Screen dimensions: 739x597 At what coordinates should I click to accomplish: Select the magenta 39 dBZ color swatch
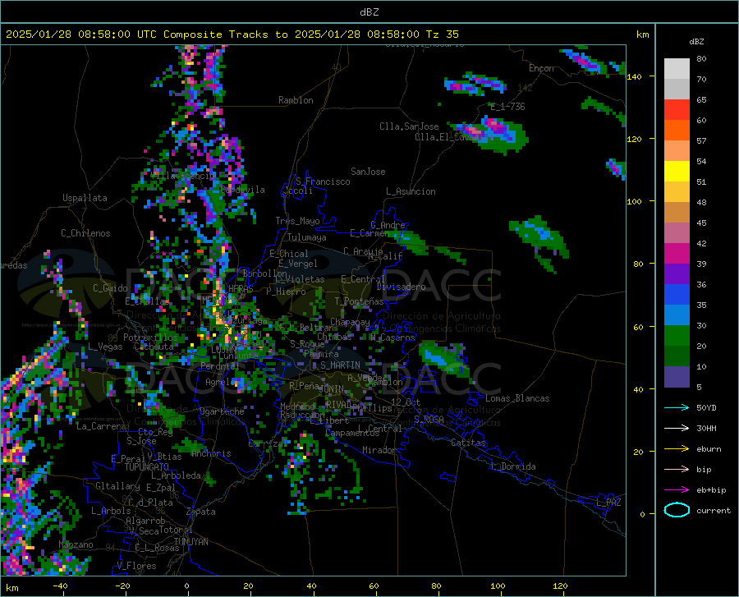coord(677,254)
